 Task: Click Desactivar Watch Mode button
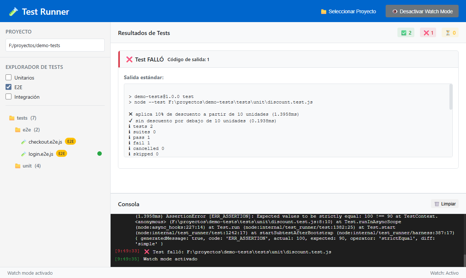click(x=422, y=11)
